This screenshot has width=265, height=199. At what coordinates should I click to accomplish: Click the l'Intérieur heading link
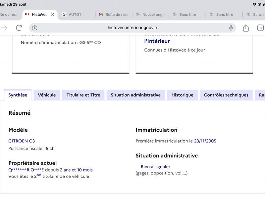157,41
